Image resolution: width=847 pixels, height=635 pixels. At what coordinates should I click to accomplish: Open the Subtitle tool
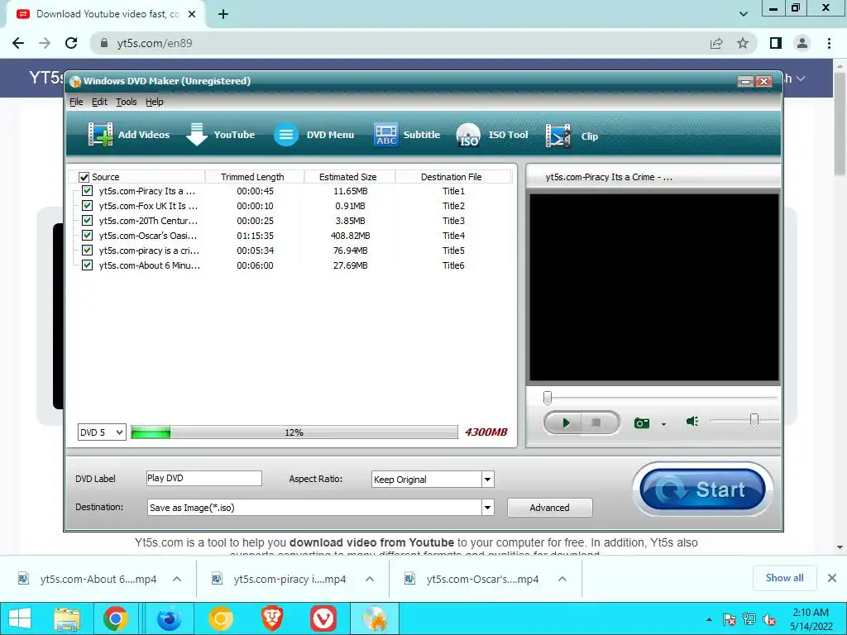[407, 135]
